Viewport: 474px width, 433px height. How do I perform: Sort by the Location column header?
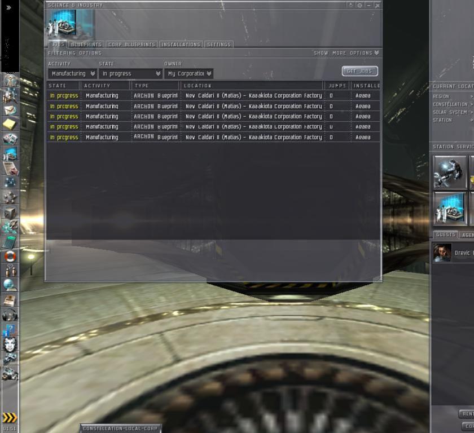coord(252,86)
